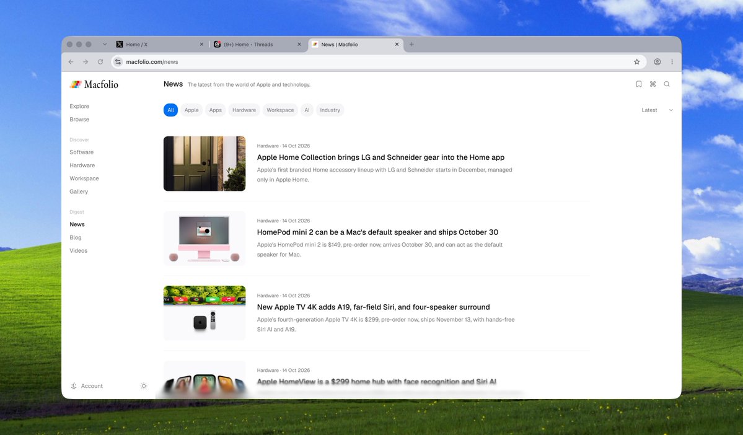Switch to the Home / X tab

point(160,45)
